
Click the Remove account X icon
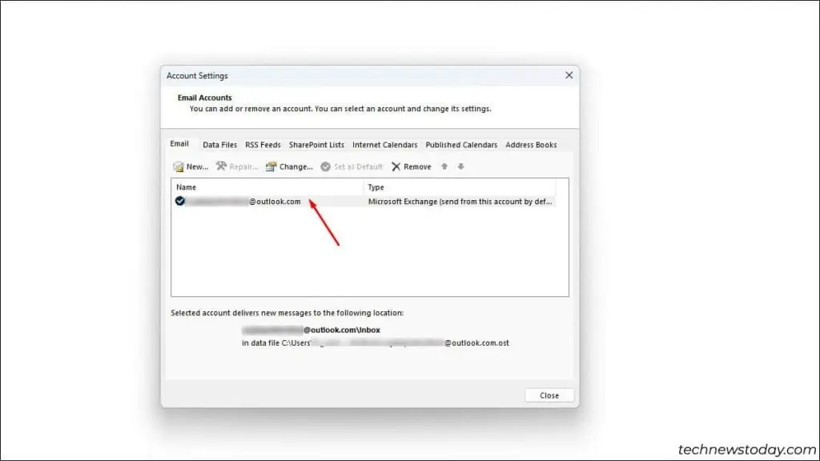(x=396, y=166)
